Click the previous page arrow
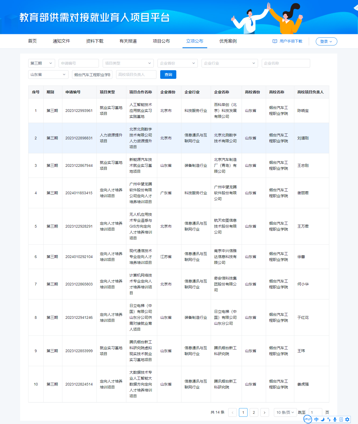This screenshot has height=424, width=358. point(232,412)
